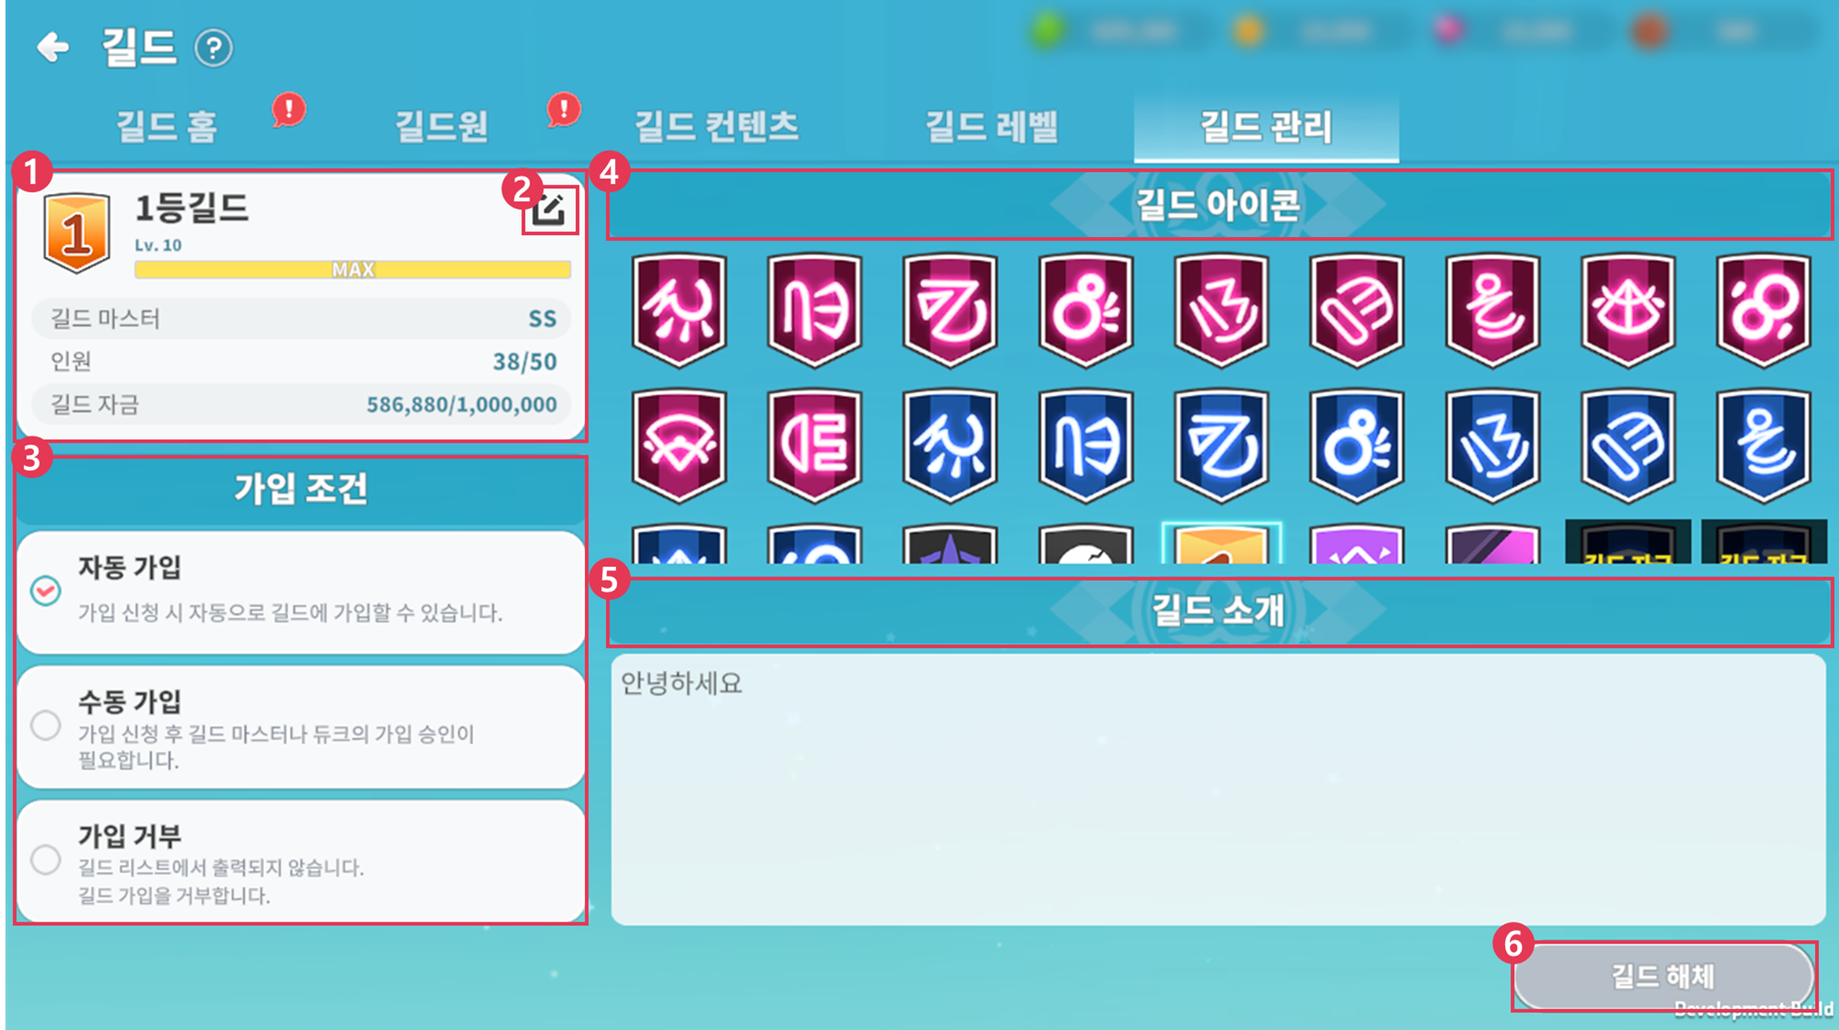Select the purple guild emblem in bottom row
The width and height of the screenshot is (1839, 1030).
tap(1356, 544)
